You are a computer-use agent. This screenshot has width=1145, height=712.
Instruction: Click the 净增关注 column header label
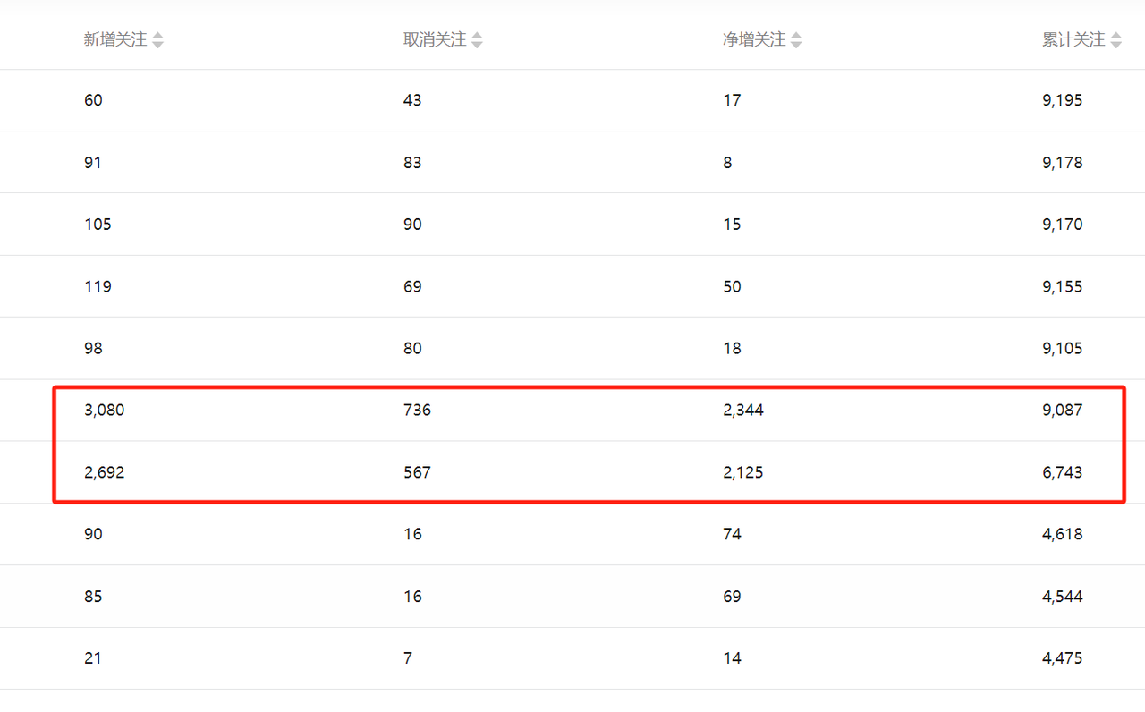pos(754,39)
